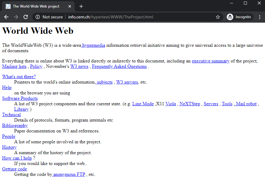Open the W3 news link
The width and height of the screenshot is (265, 184).
79,66
